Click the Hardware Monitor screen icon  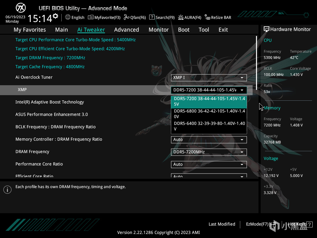coord(267,29)
